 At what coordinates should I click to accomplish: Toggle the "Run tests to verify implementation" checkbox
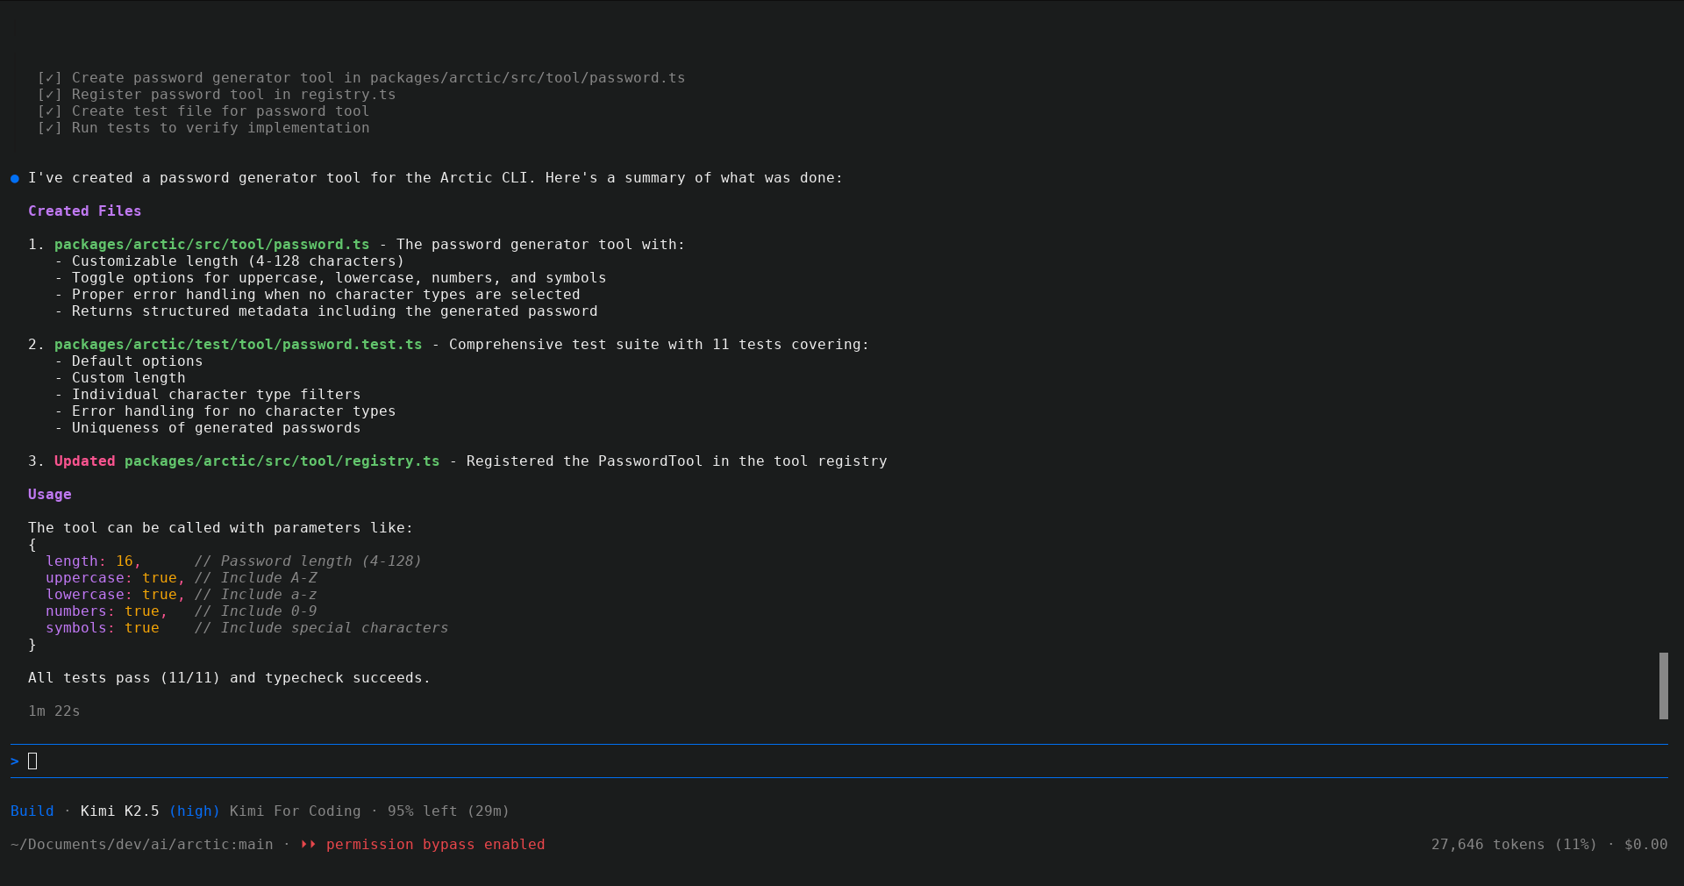click(50, 128)
